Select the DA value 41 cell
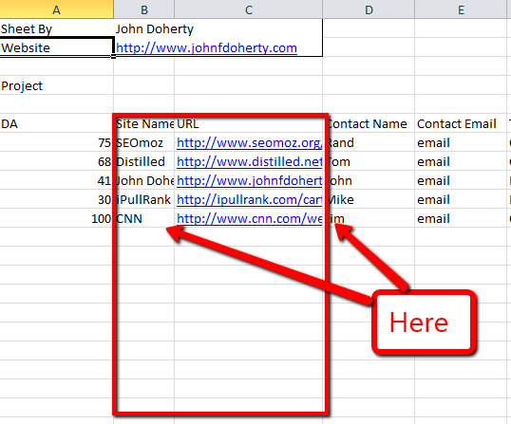Viewport: 511px width, 424px height. click(x=57, y=180)
